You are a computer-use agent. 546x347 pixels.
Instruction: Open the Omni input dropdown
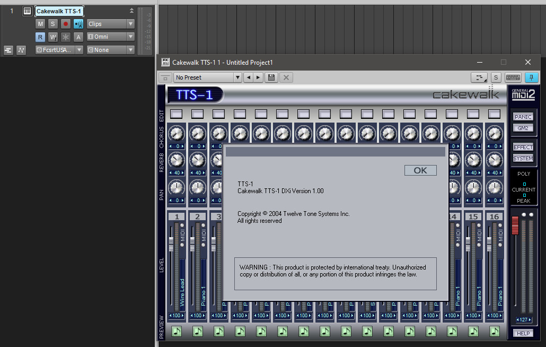(x=110, y=37)
